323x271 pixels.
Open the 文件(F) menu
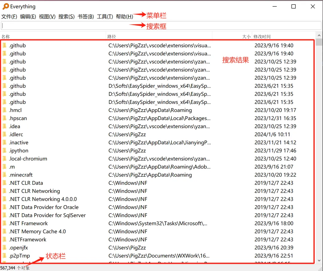click(x=9, y=16)
